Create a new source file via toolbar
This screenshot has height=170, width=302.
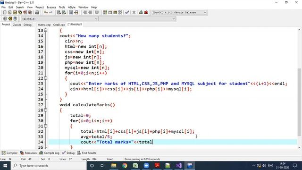tap(5, 13)
